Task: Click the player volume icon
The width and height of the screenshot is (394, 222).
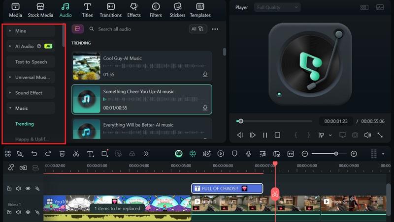Action: [367, 135]
